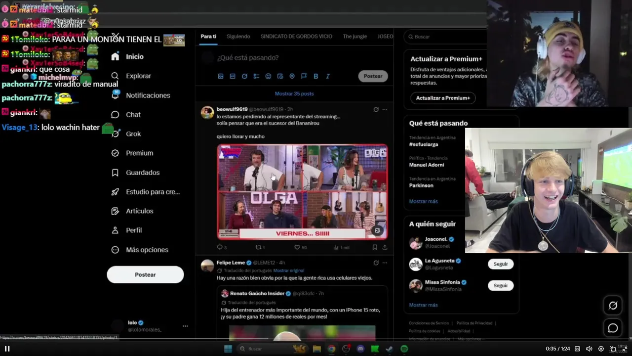Repost the beowulf9619 post
The height and width of the screenshot is (356, 632).
click(x=260, y=247)
